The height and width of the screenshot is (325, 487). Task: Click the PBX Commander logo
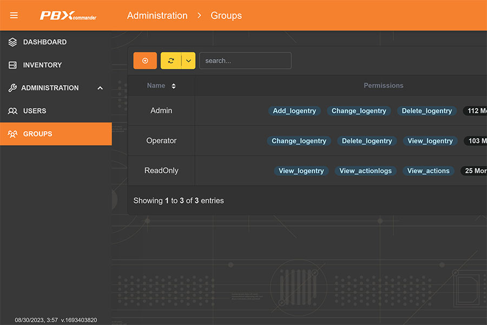pos(68,15)
